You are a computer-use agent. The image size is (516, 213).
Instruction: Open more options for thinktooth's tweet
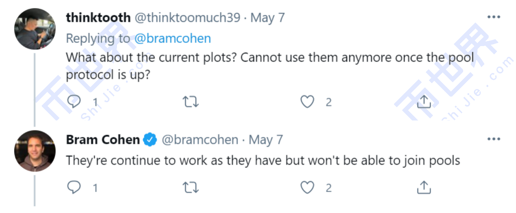[x=493, y=17]
